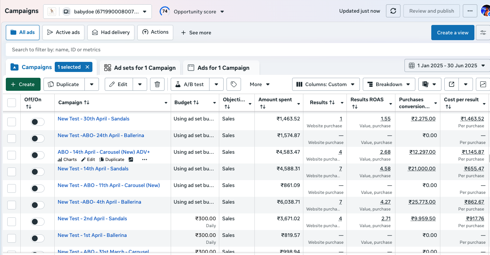
Task: Toggle the select-all campaigns checkbox
Action: point(12,103)
